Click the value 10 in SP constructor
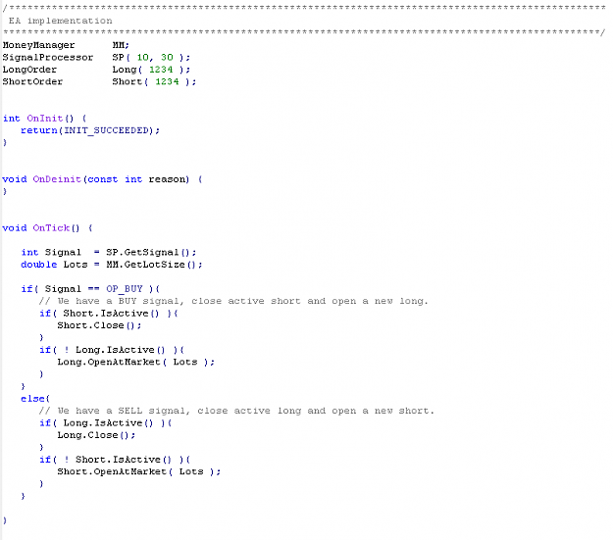613x540 pixels. click(x=142, y=58)
